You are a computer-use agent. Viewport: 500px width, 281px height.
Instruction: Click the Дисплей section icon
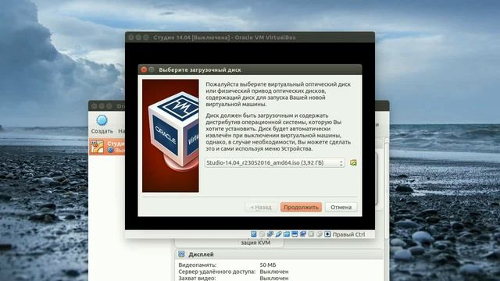pos(181,254)
